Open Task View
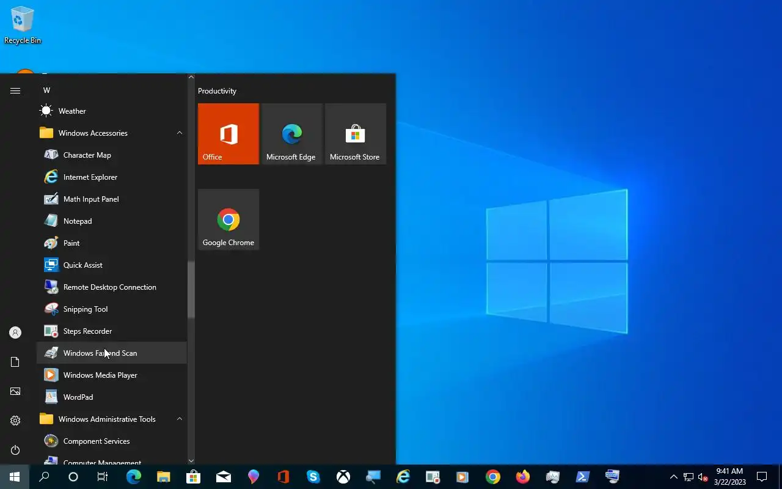 pos(103,477)
